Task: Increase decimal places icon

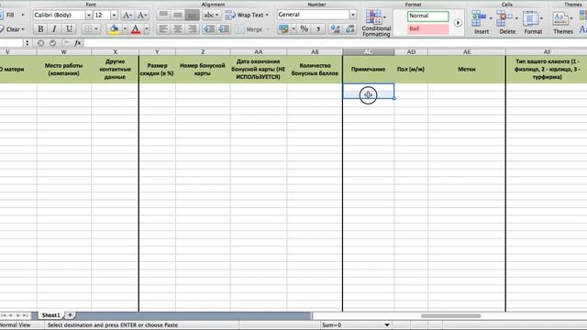Action: [336, 28]
